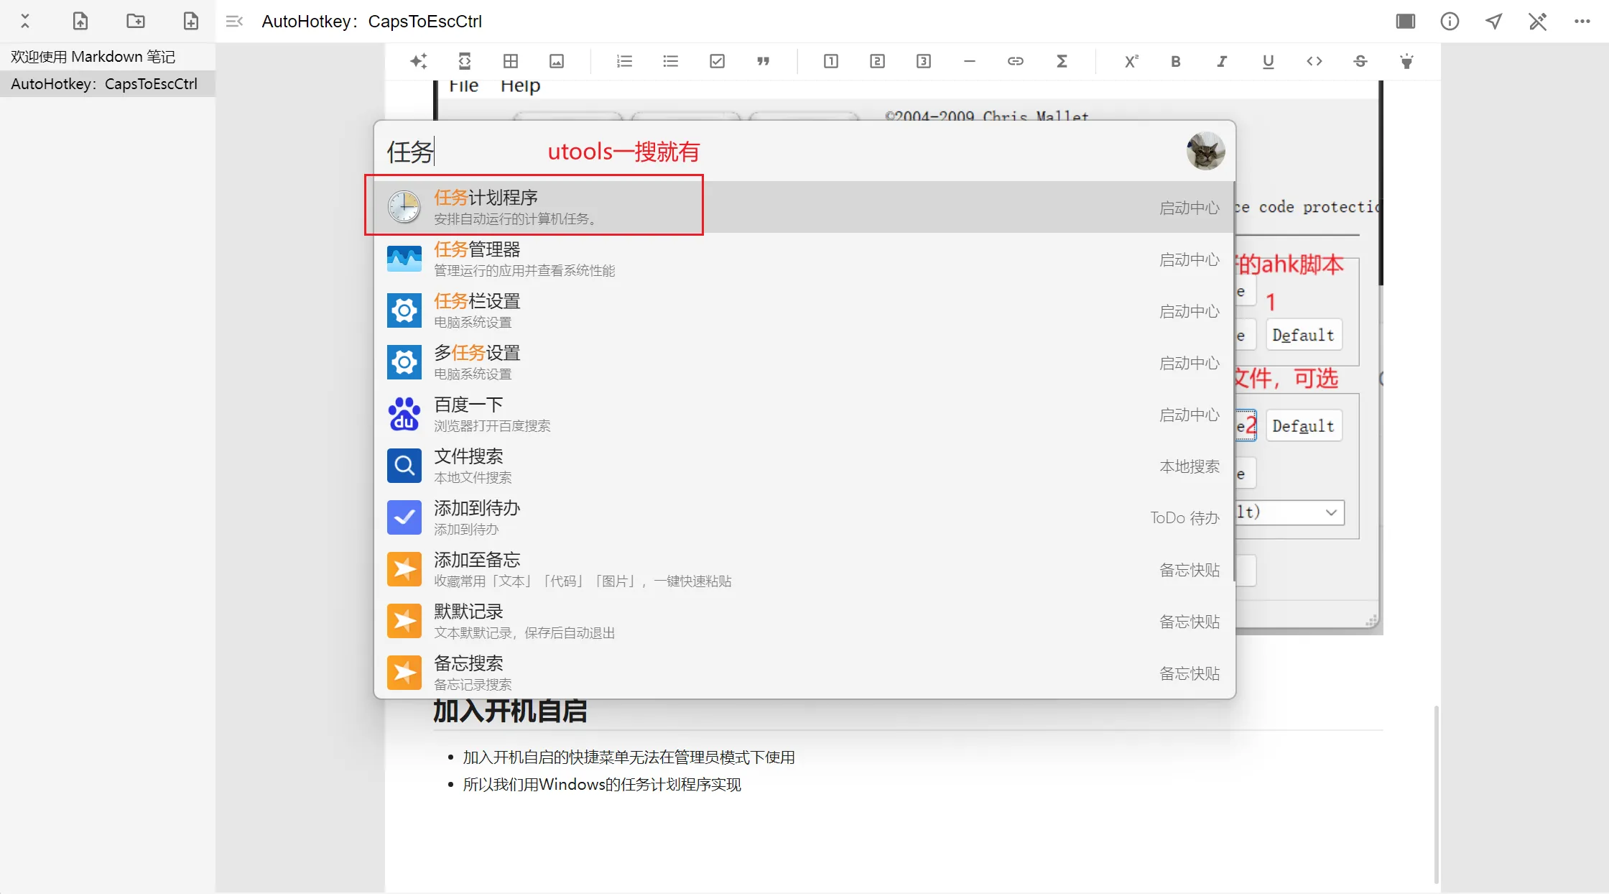The image size is (1609, 894).
Task: Open the 欢迎使用 Markdown 笔记 note
Action: click(x=108, y=57)
